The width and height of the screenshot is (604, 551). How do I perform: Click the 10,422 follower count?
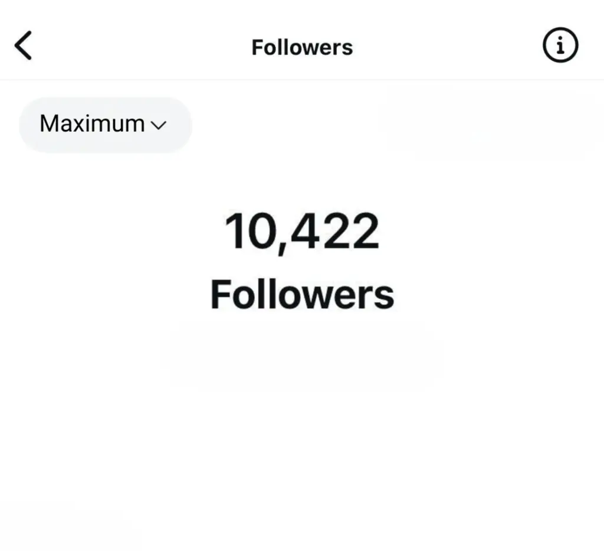(x=301, y=232)
